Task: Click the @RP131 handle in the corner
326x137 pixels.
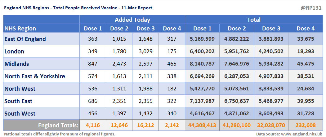Action: tap(312, 7)
